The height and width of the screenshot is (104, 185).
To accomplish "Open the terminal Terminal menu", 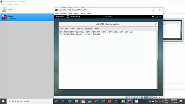I will coord(88,29).
